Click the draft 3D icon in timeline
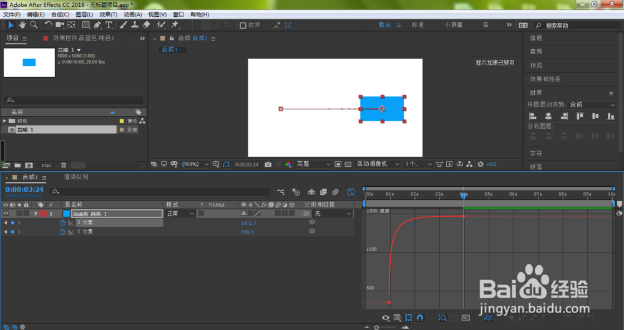 click(296, 192)
